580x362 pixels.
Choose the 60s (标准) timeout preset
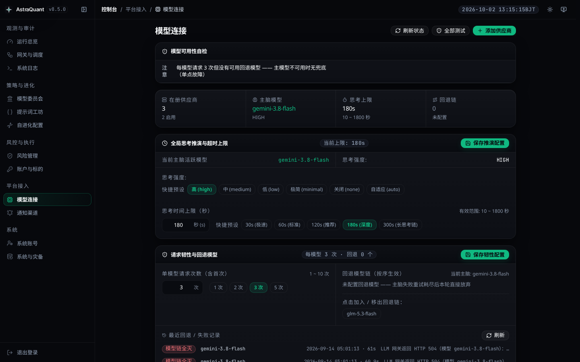(289, 225)
